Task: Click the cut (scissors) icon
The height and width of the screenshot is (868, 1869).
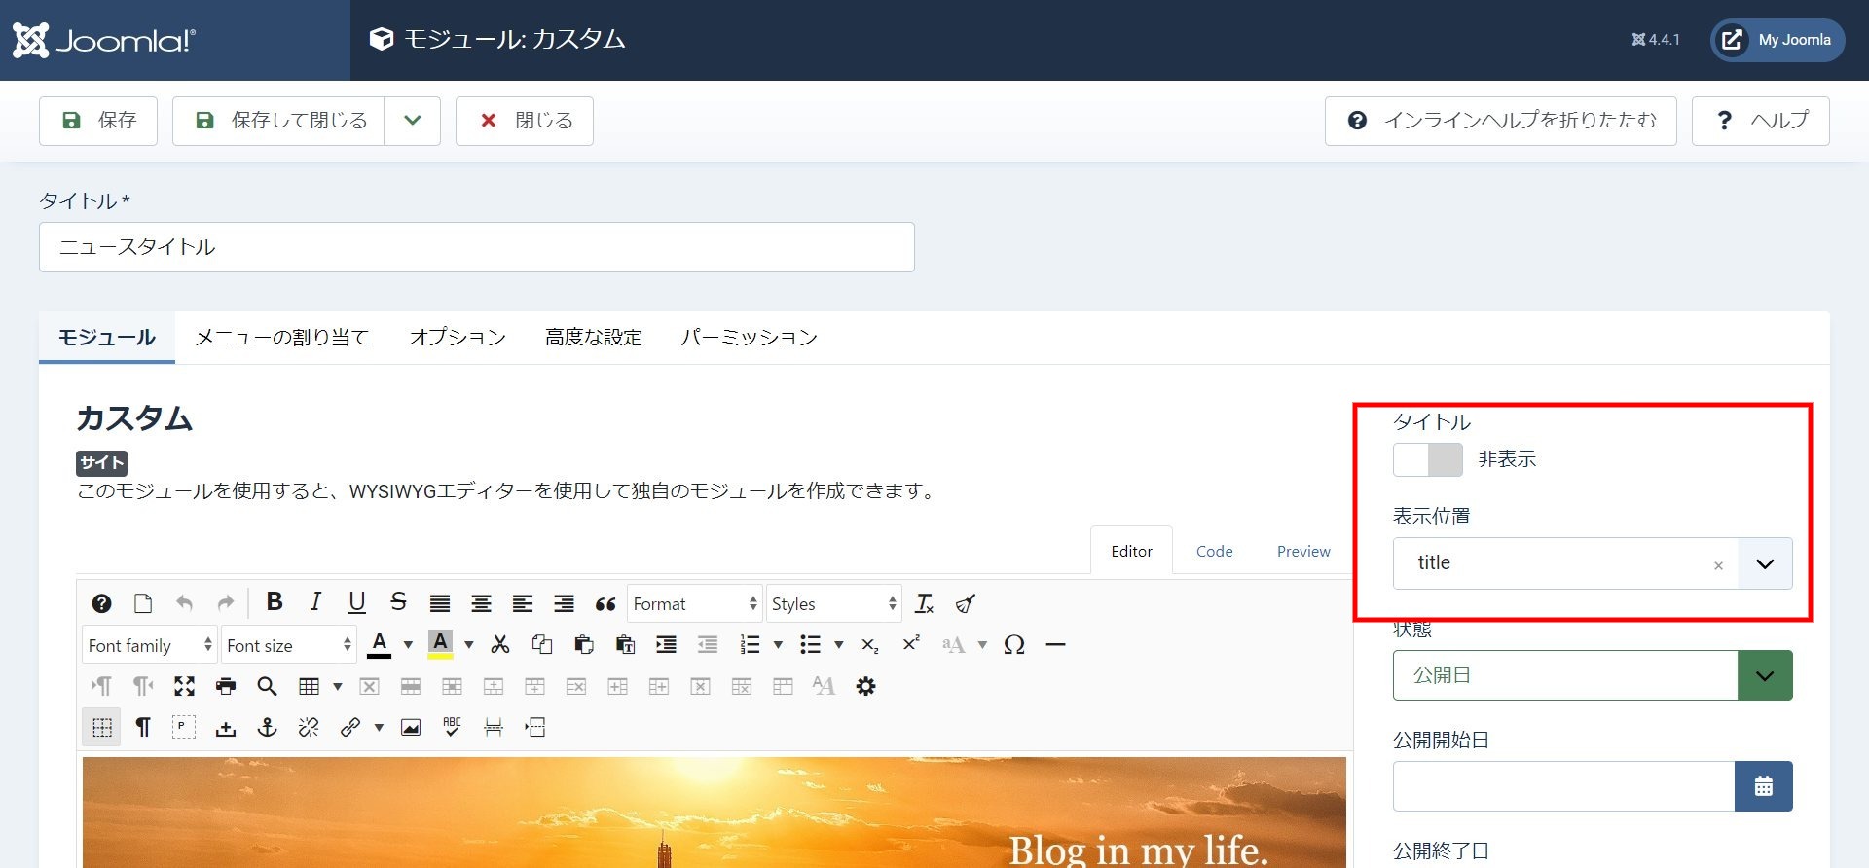Action: (500, 645)
